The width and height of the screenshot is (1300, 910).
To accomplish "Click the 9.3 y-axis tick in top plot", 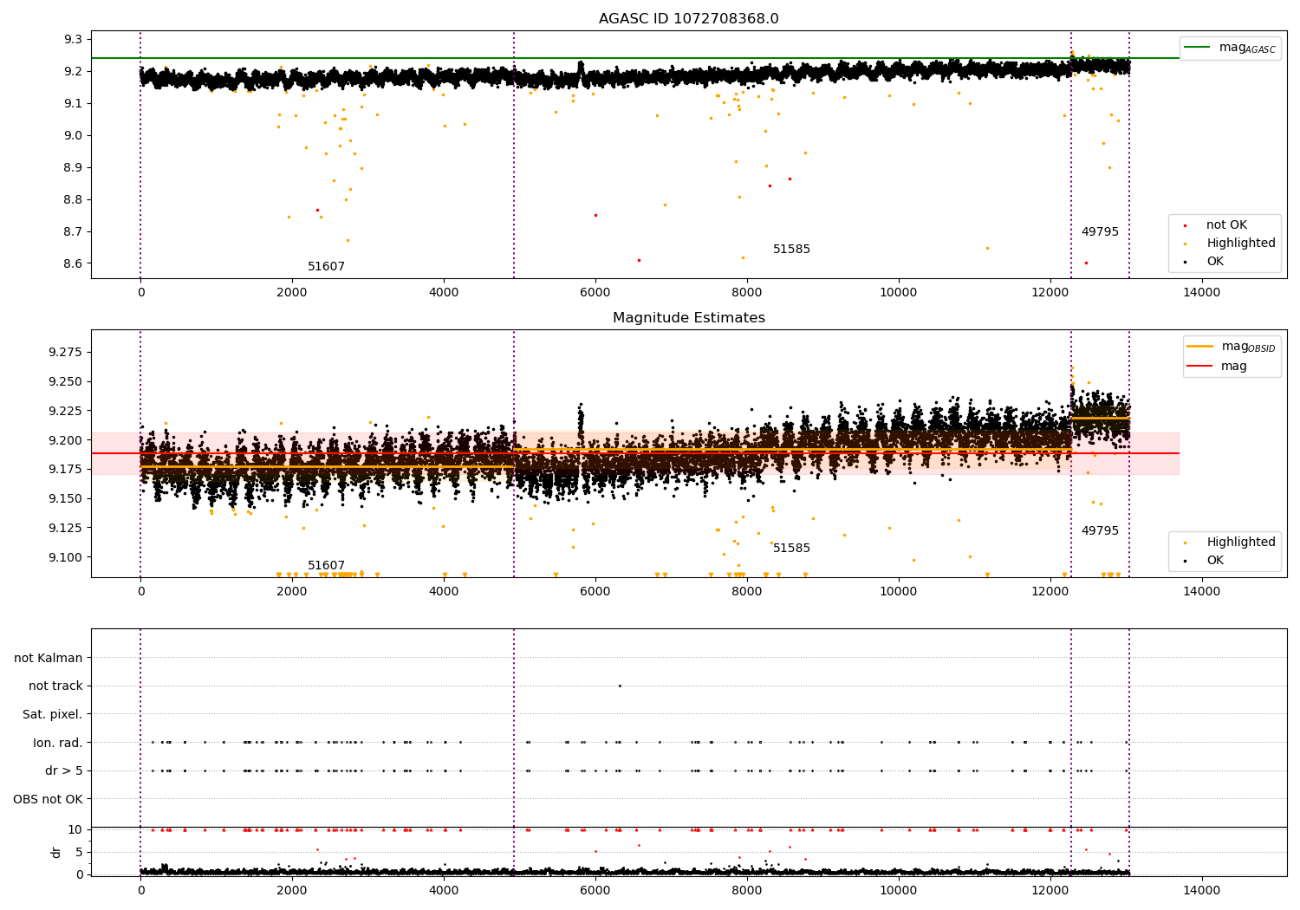I will point(74,40).
